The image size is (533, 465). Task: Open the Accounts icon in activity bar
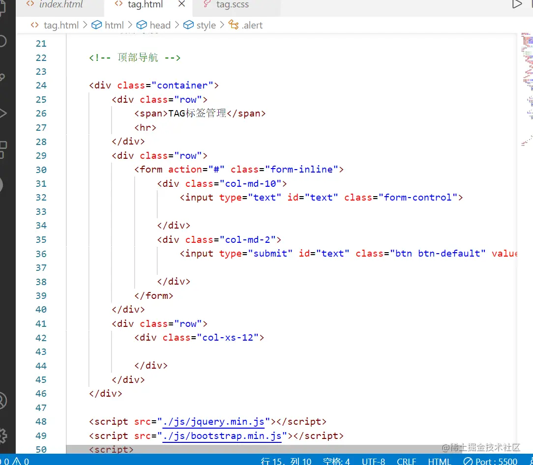click(3, 401)
